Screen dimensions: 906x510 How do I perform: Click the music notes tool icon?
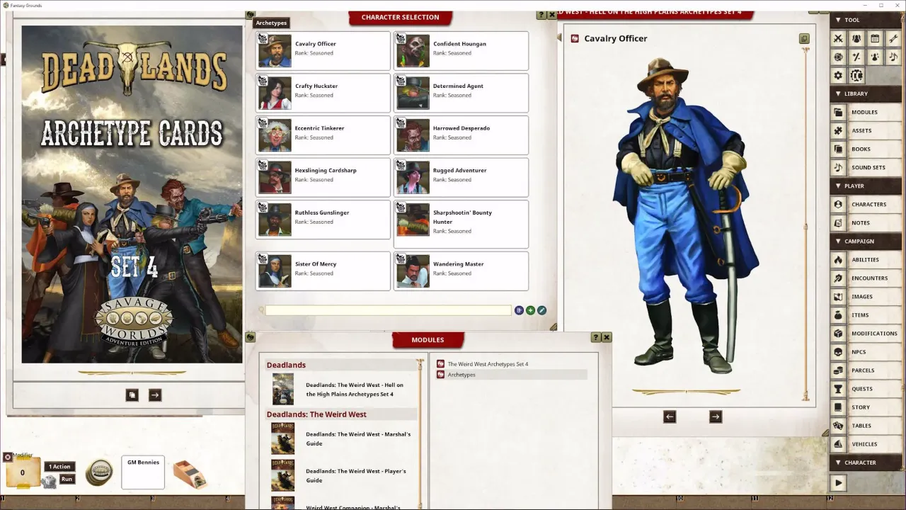(x=893, y=57)
